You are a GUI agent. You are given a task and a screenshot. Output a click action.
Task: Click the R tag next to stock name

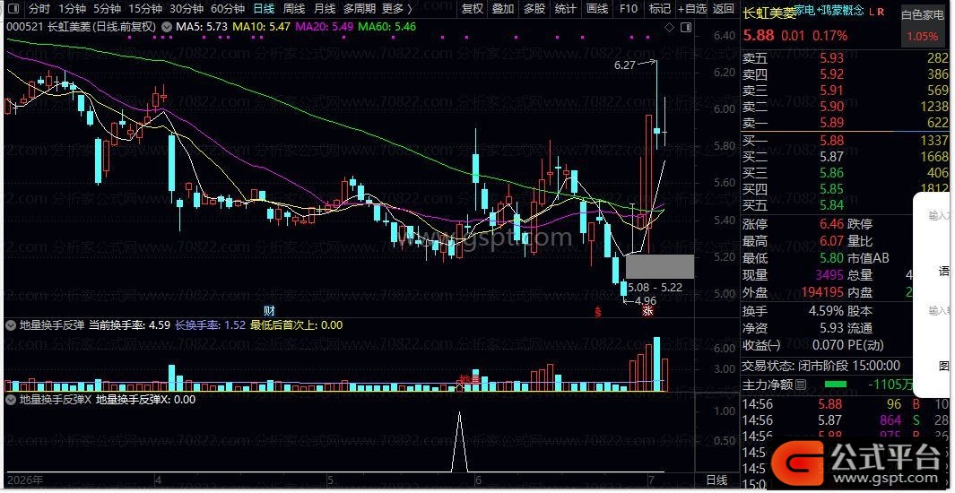[x=881, y=12]
